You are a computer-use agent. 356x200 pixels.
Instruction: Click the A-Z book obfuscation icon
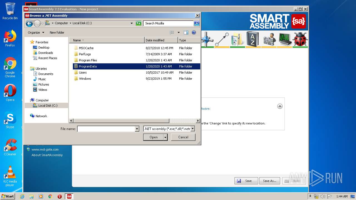(253, 39)
